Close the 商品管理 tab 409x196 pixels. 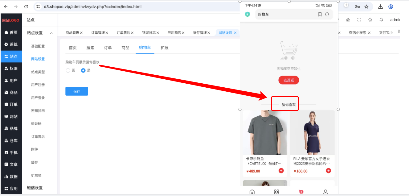click(x=81, y=33)
